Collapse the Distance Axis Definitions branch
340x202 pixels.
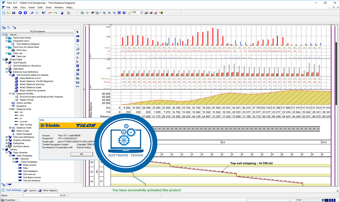[x=6, y=72]
